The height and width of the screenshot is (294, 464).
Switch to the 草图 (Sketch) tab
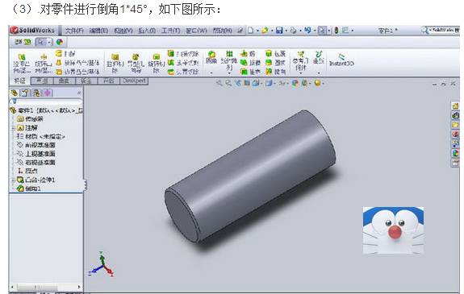[42, 81]
